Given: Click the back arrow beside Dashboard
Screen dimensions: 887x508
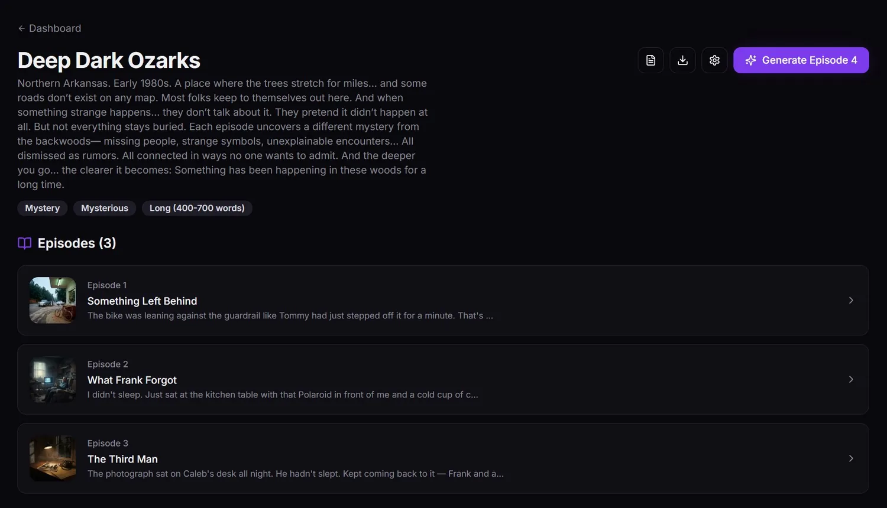Looking at the screenshot, I should click(21, 28).
